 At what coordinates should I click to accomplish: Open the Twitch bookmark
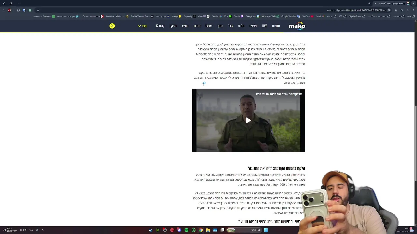pos(239,16)
